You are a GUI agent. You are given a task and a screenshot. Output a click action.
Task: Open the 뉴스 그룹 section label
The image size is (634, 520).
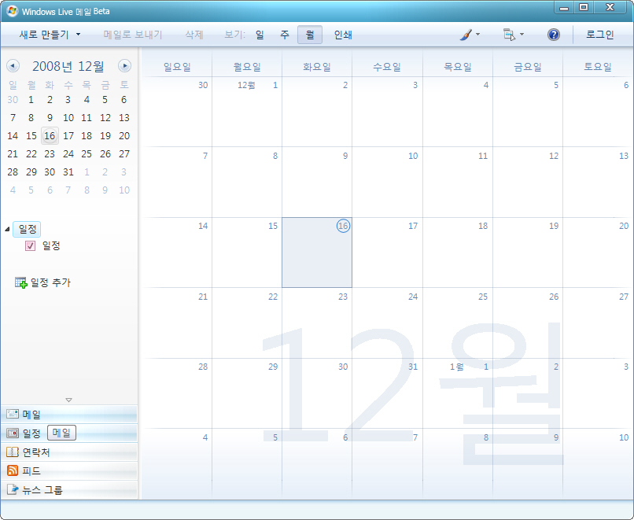pos(42,490)
